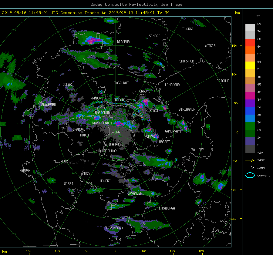Select the BALLARY label
This screenshot has height=255, width=273.
pyautogui.click(x=197, y=150)
